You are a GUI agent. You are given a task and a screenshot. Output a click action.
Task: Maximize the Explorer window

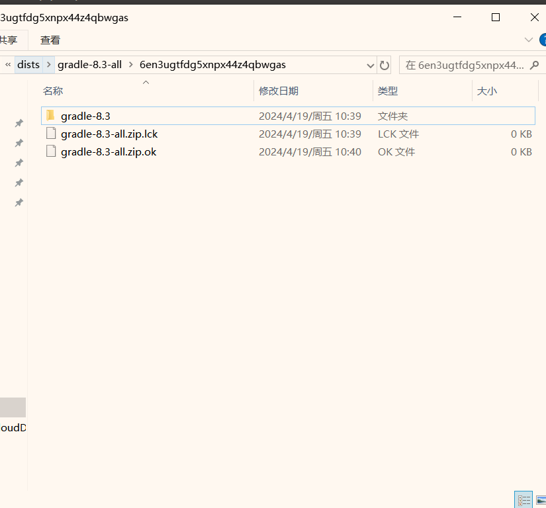[496, 17]
